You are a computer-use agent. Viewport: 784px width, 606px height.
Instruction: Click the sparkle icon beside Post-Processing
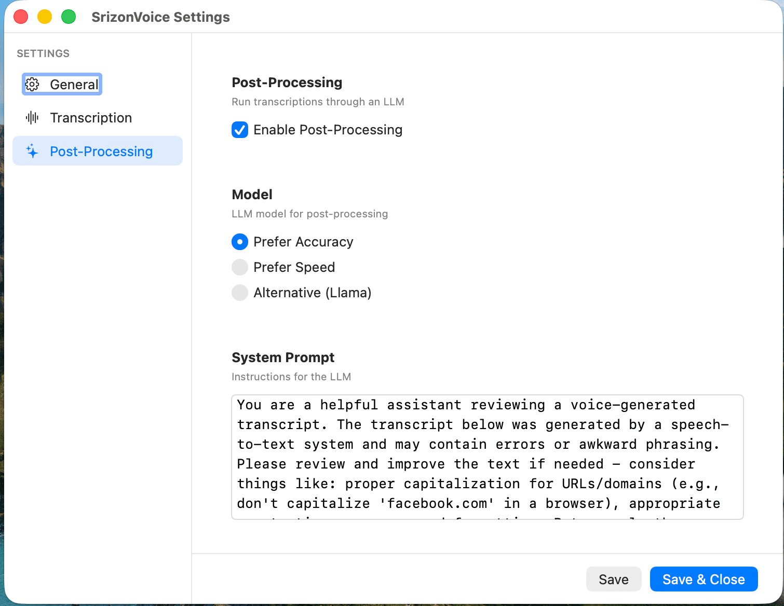click(32, 151)
